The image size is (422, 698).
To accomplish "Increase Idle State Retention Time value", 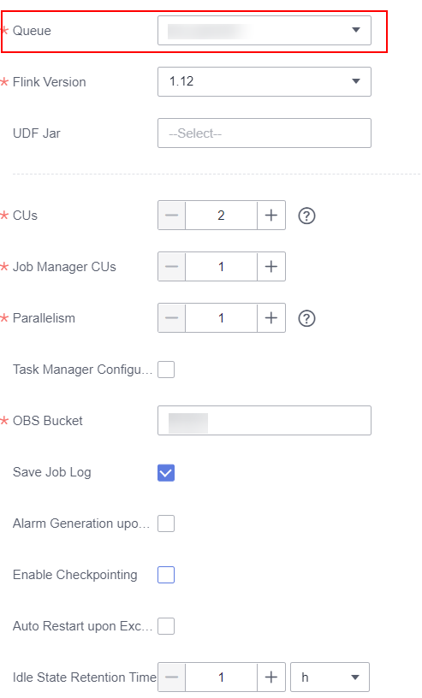I will pos(271,677).
